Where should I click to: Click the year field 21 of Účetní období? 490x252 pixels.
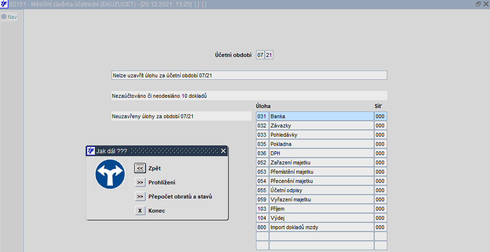coord(269,55)
